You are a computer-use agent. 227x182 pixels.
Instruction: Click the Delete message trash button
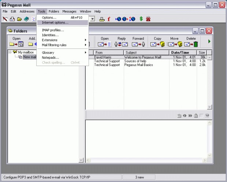click(191, 42)
